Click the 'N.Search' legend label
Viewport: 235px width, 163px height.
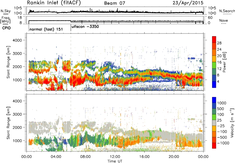pyautogui.click(x=227, y=11)
